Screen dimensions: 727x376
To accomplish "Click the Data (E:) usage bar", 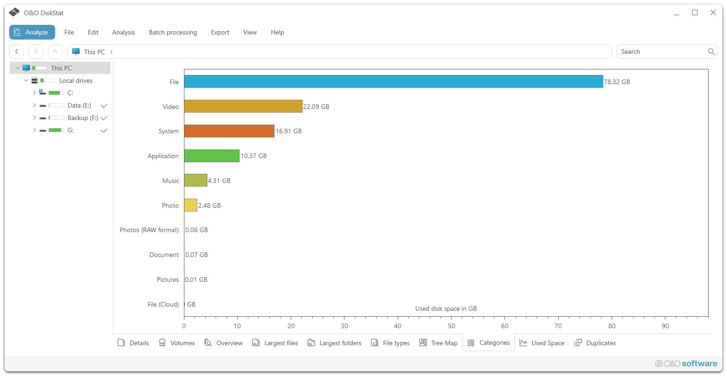I will tap(56, 105).
